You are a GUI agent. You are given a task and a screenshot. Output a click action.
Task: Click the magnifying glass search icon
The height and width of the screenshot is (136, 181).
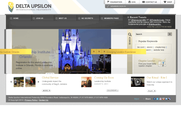(x=130, y=34)
